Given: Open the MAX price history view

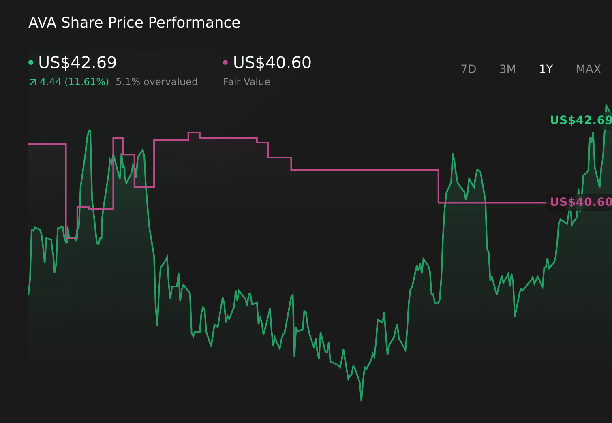Looking at the screenshot, I should pyautogui.click(x=588, y=69).
